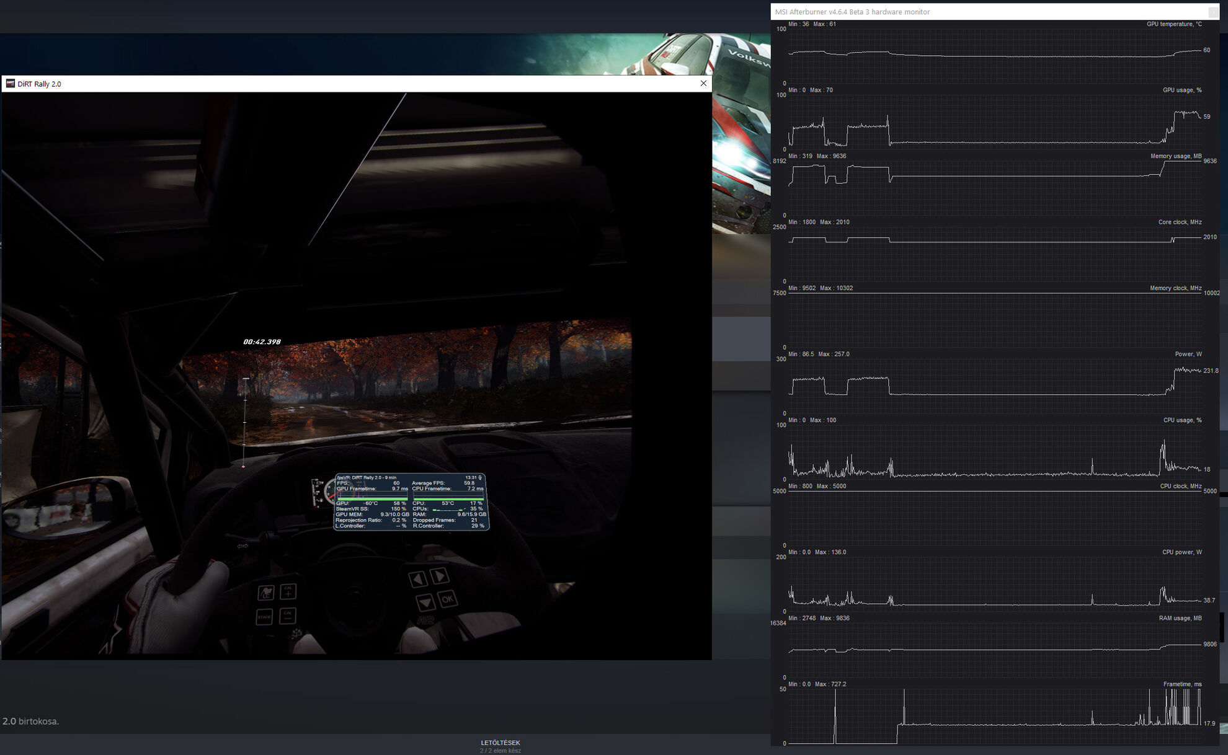The height and width of the screenshot is (755, 1228).
Task: Click the microphone icon in fpsVR overlay
Action: tap(479, 477)
